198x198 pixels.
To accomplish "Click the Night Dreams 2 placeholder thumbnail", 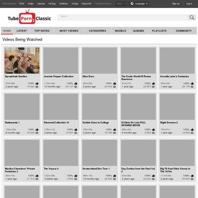I will (x=177, y=106).
